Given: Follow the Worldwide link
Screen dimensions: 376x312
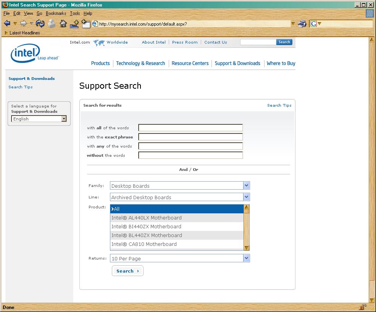Looking at the screenshot, I should (117, 42).
